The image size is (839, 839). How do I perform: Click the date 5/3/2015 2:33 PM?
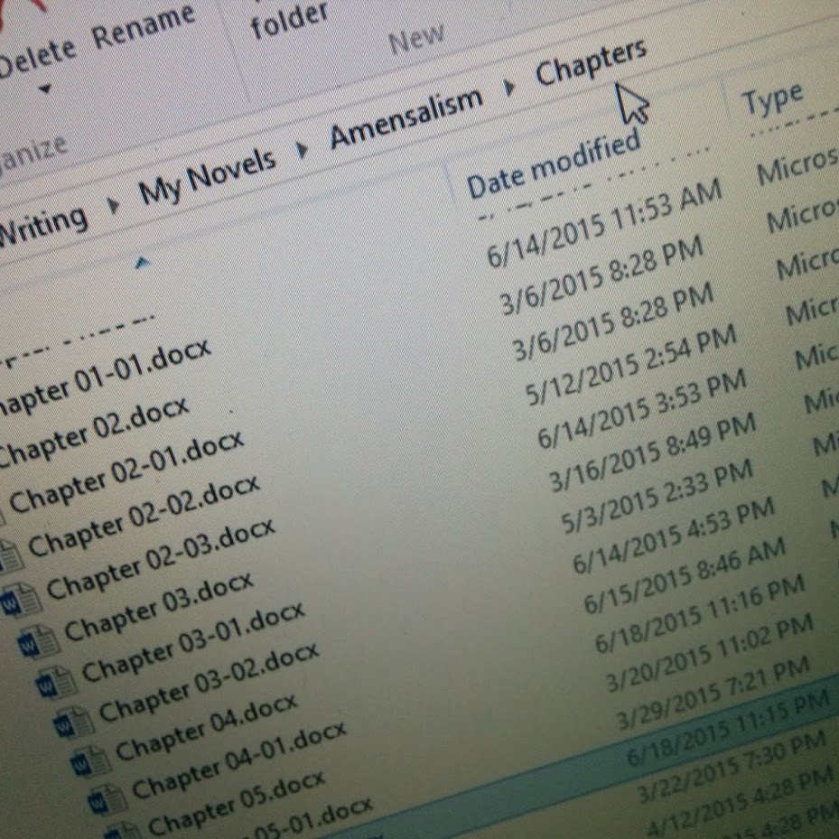click(x=657, y=496)
